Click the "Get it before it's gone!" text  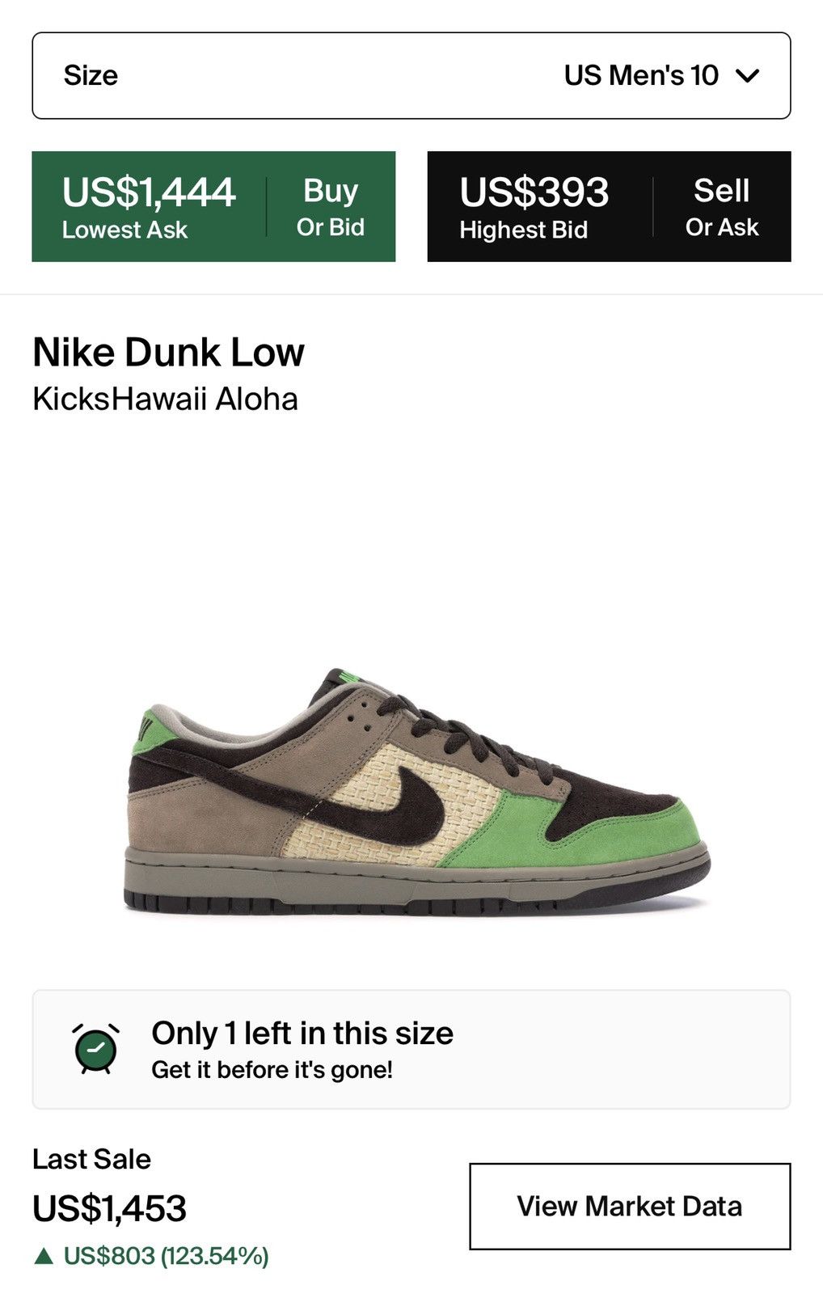pyautogui.click(x=272, y=1070)
